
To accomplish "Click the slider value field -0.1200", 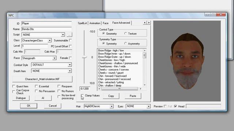I will pyautogui.click(x=85, y=89).
